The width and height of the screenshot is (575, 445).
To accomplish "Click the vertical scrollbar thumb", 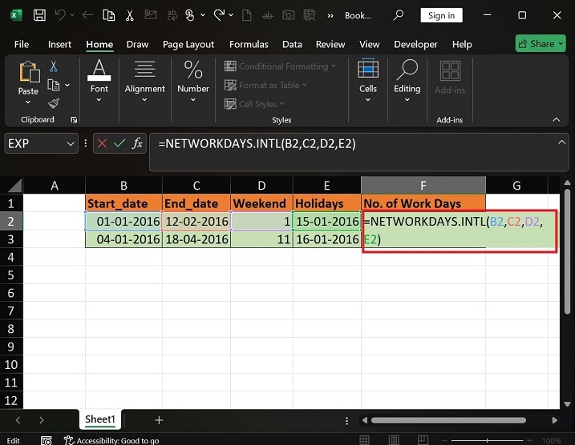I will point(567,251).
